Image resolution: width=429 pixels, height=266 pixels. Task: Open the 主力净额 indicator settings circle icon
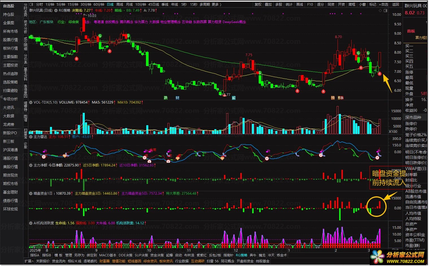(x=31, y=165)
